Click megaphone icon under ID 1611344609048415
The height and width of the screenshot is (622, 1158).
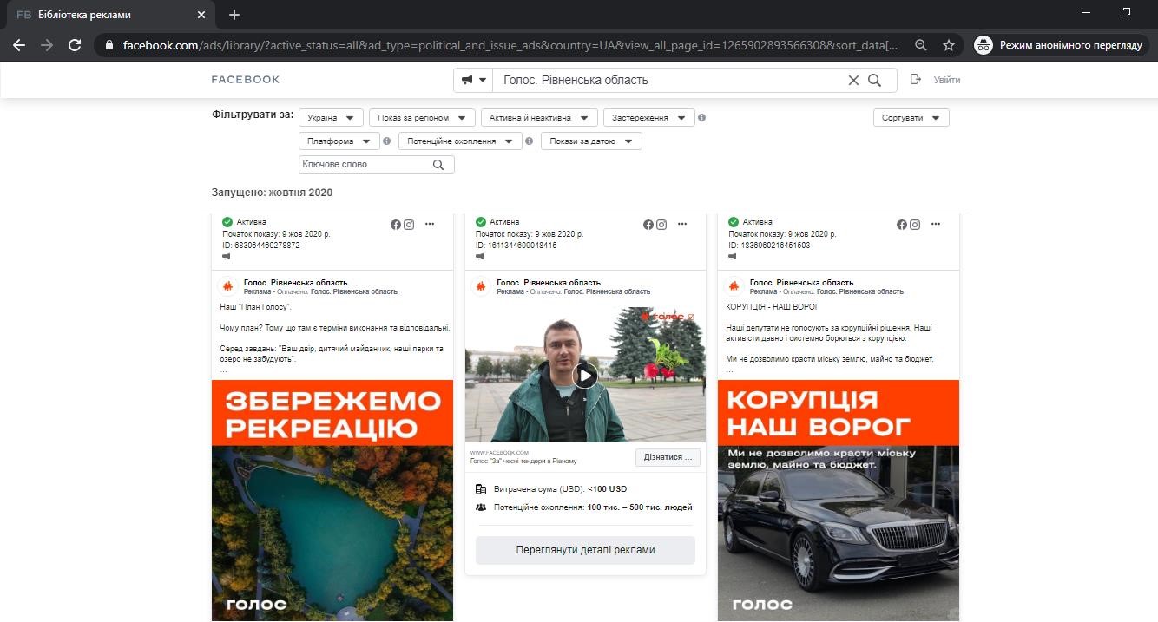tap(480, 257)
